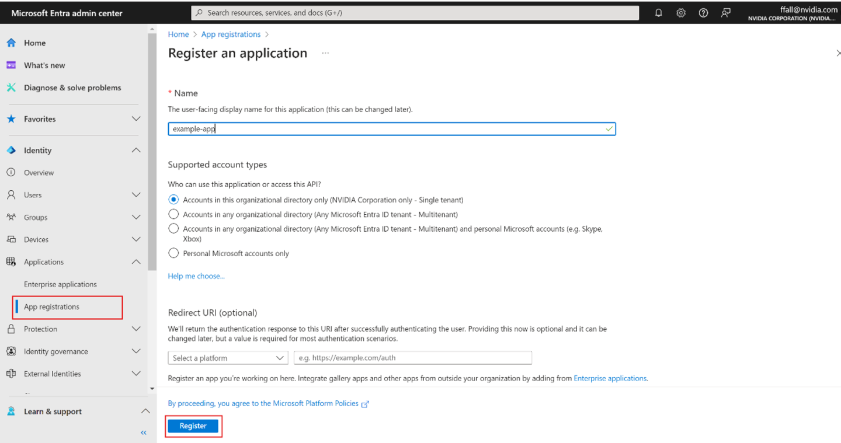Choose the Single tenant accounts radio button

click(173, 200)
